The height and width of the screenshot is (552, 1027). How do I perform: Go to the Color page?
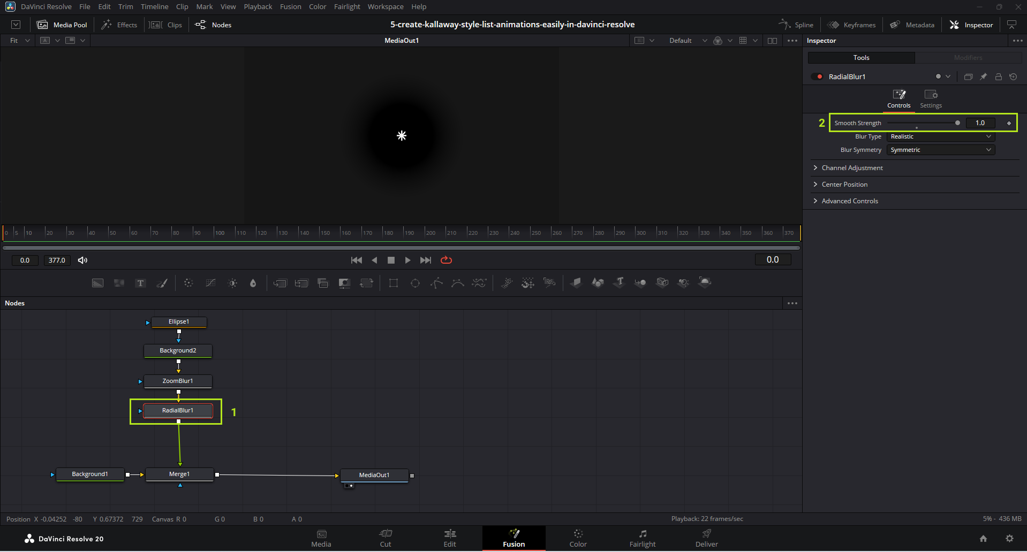[578, 538]
